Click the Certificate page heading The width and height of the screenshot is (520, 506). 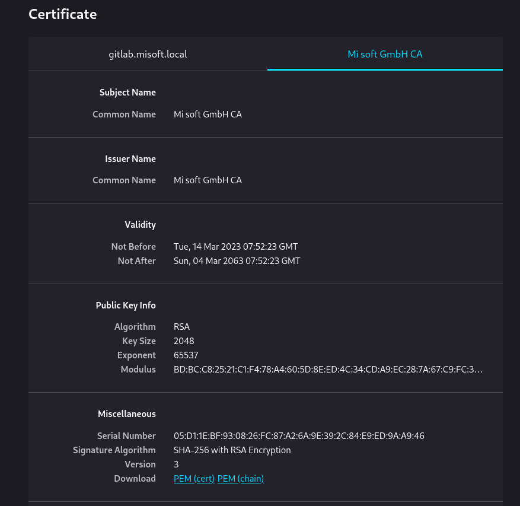(x=63, y=14)
